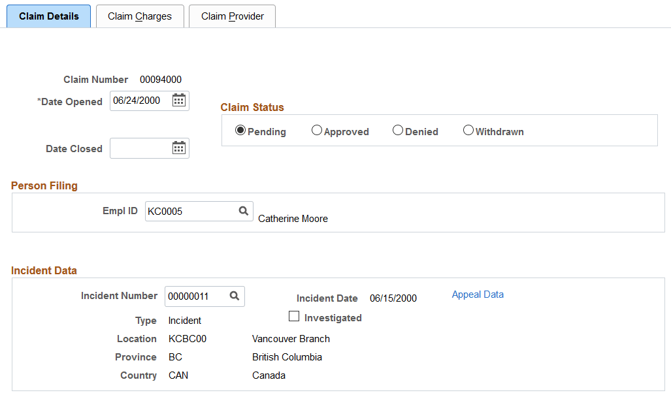Viewport: 671px width, 397px height.
Task: Click the Catherine Moore employee name
Action: [293, 219]
